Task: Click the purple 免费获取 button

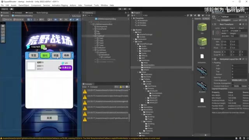Action: [65, 68]
